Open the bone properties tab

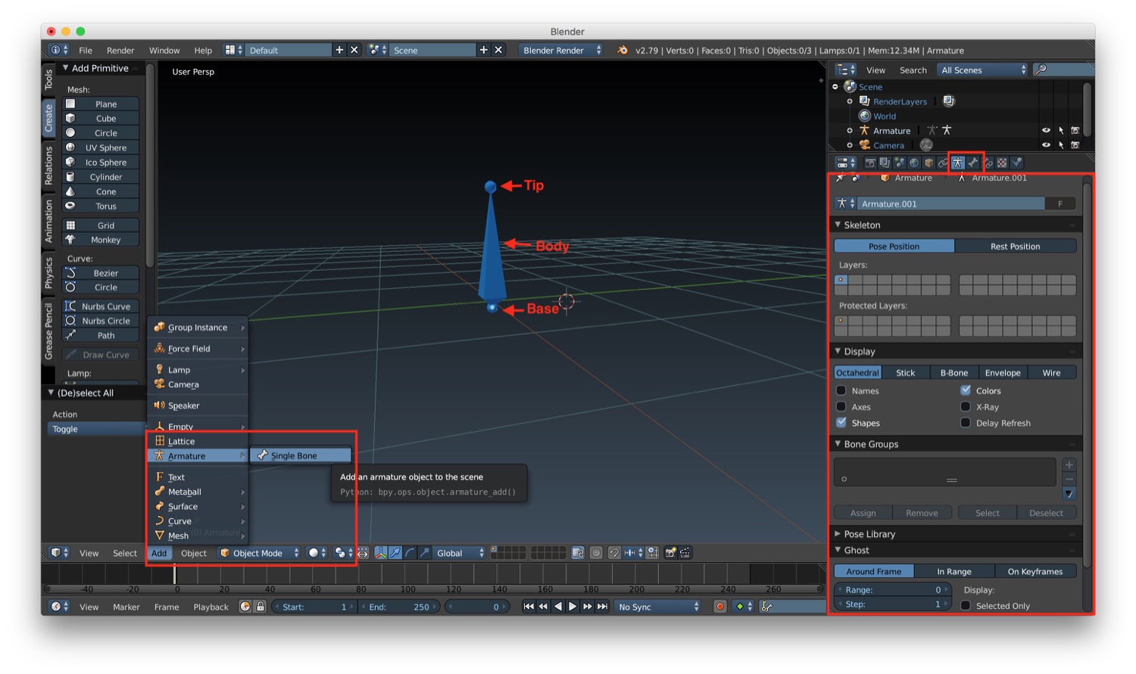(973, 163)
